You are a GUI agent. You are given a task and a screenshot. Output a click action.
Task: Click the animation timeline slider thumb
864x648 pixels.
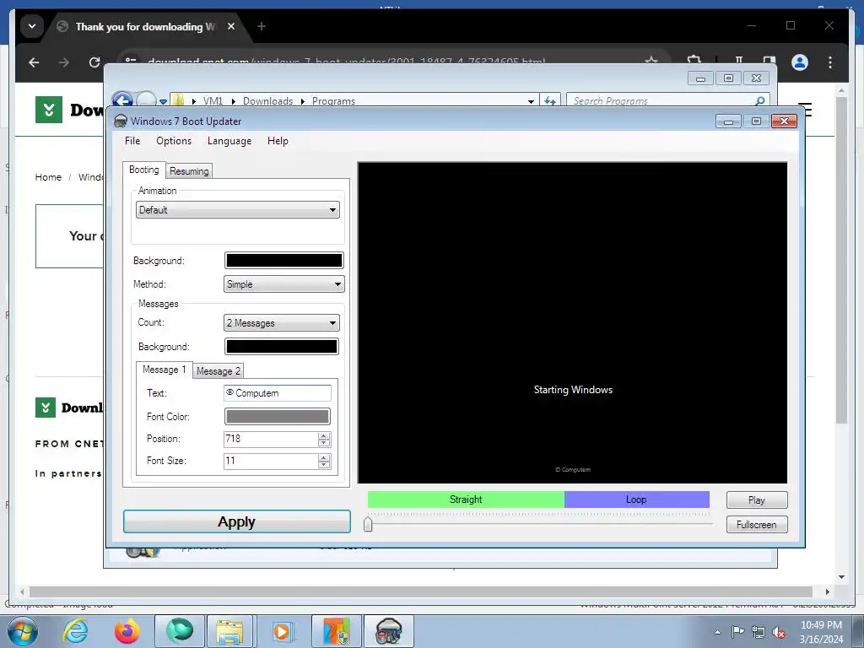coord(368,524)
